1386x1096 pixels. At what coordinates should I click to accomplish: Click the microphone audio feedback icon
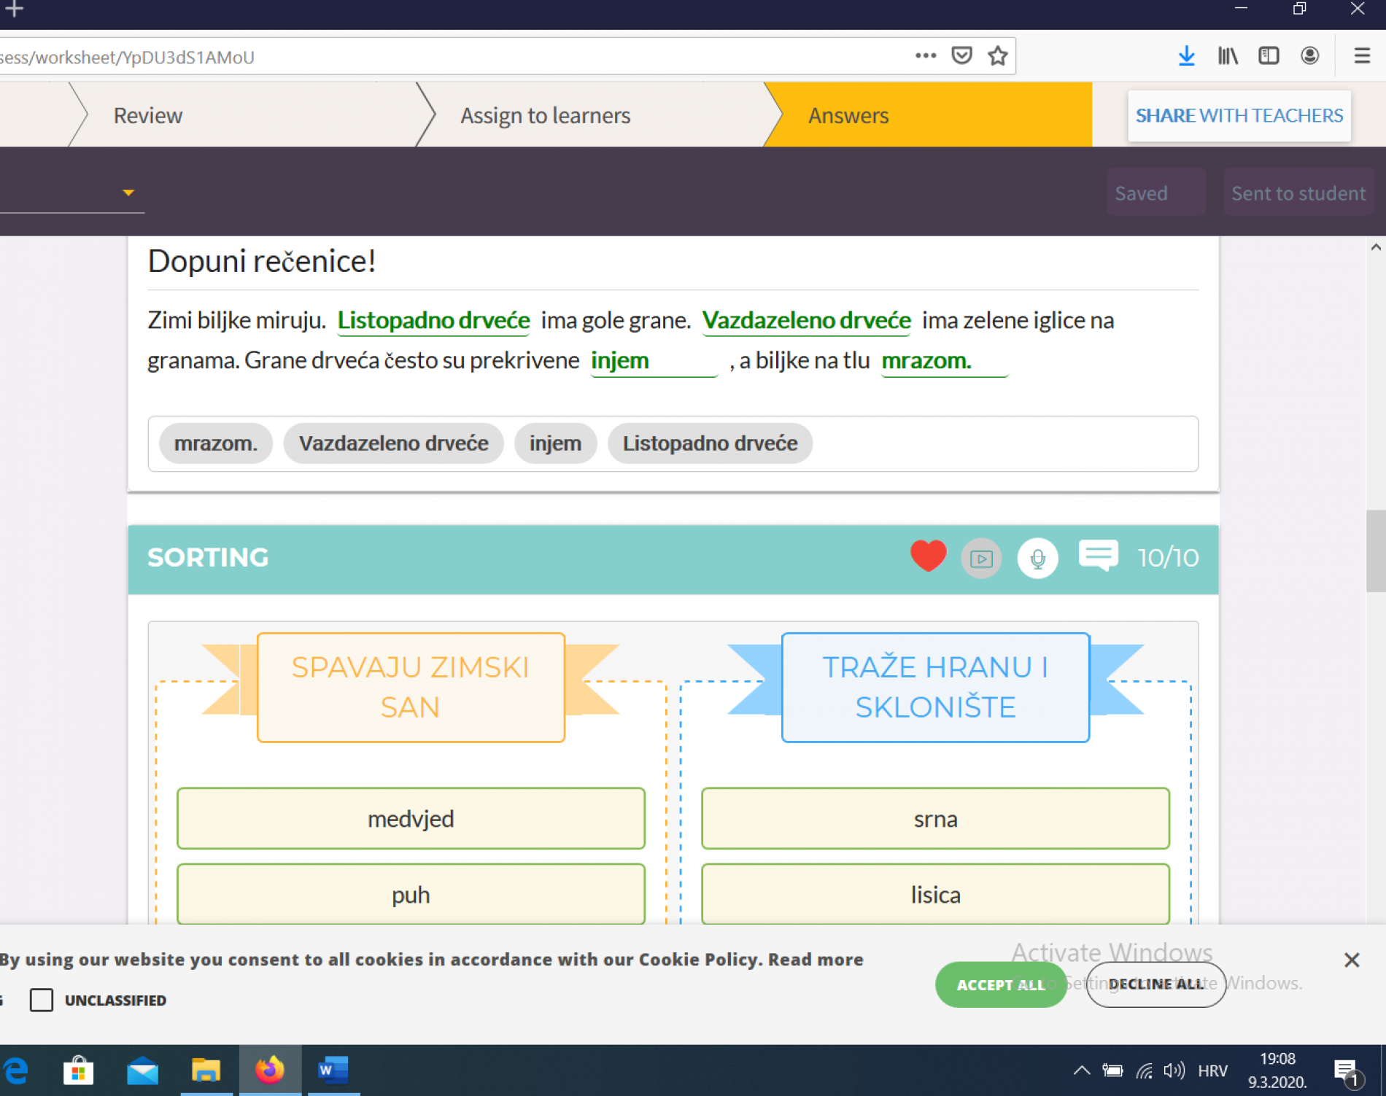[1037, 559]
